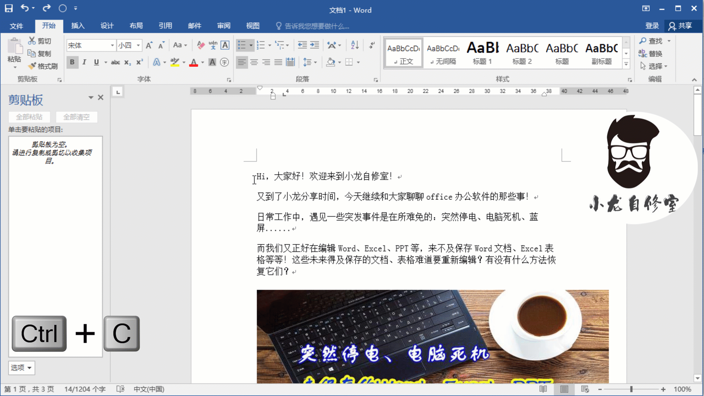Screen dimensions: 704x396
Task: Click the Share (共享) button
Action: (681, 26)
